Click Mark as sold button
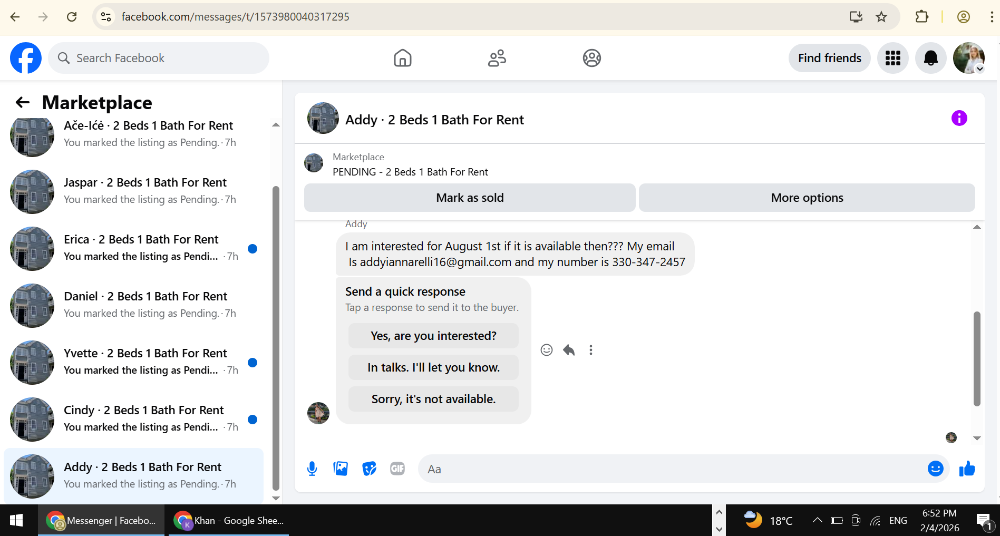The height and width of the screenshot is (536, 1000). click(470, 198)
